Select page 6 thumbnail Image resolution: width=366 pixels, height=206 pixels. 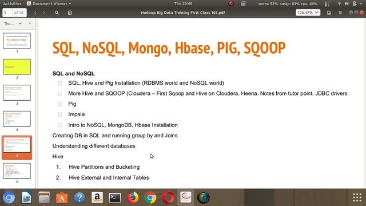pyautogui.click(x=17, y=171)
